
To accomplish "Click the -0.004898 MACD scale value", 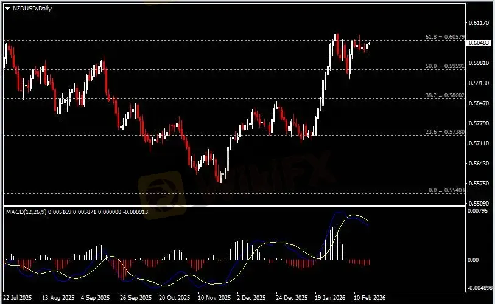I will [480, 288].
